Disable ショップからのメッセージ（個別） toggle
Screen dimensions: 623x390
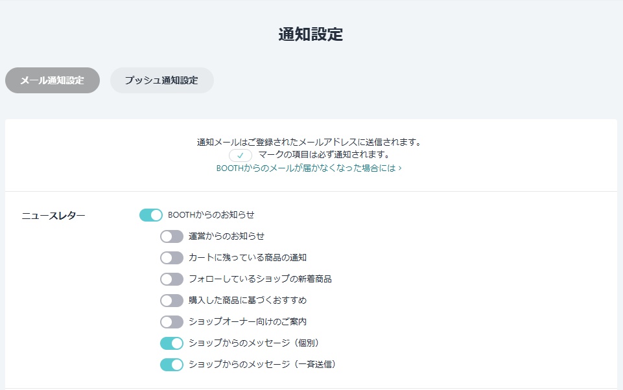coord(171,343)
